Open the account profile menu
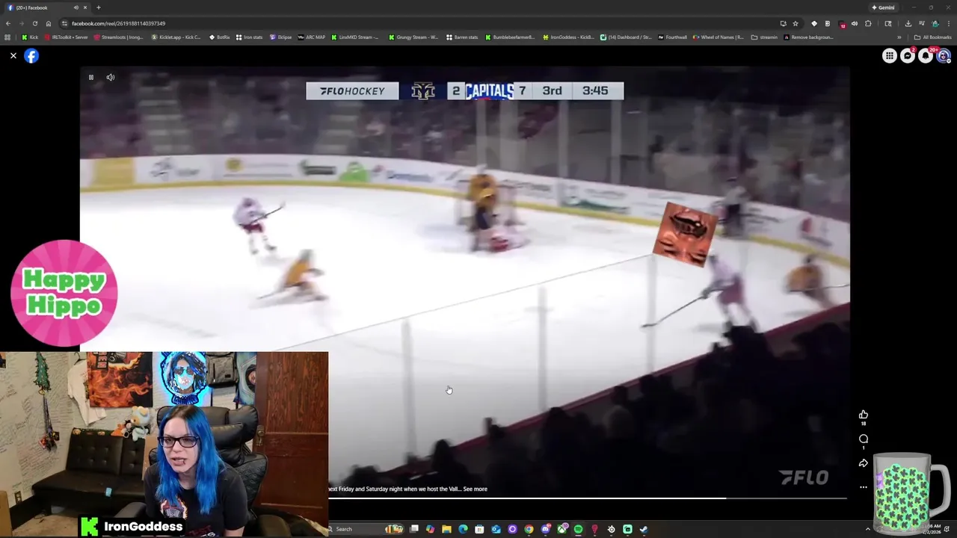Viewport: 957px width, 538px height. (944, 56)
